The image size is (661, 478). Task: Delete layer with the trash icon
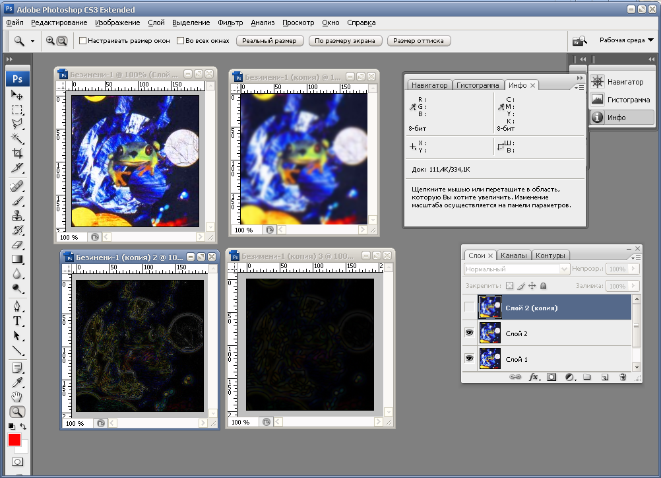(x=623, y=377)
